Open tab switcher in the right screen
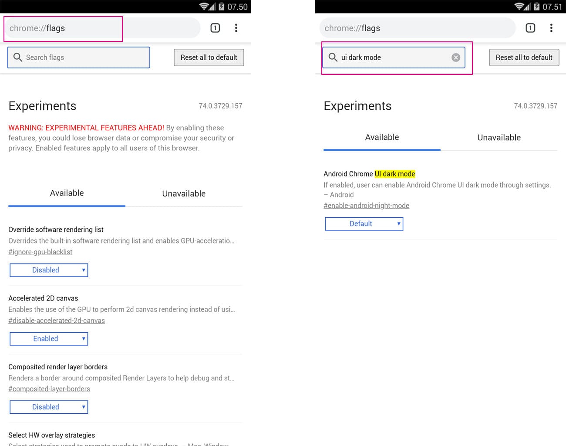The width and height of the screenshot is (566, 446). 530,28
